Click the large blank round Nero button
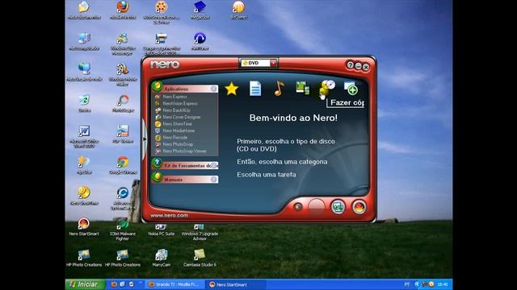 317,206
